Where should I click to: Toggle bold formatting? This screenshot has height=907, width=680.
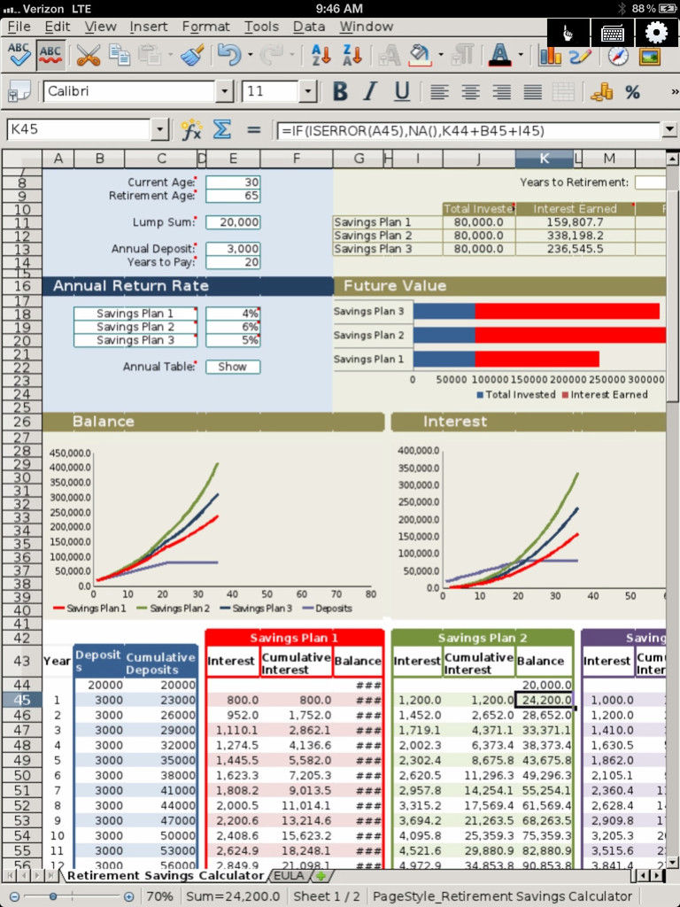[x=340, y=91]
